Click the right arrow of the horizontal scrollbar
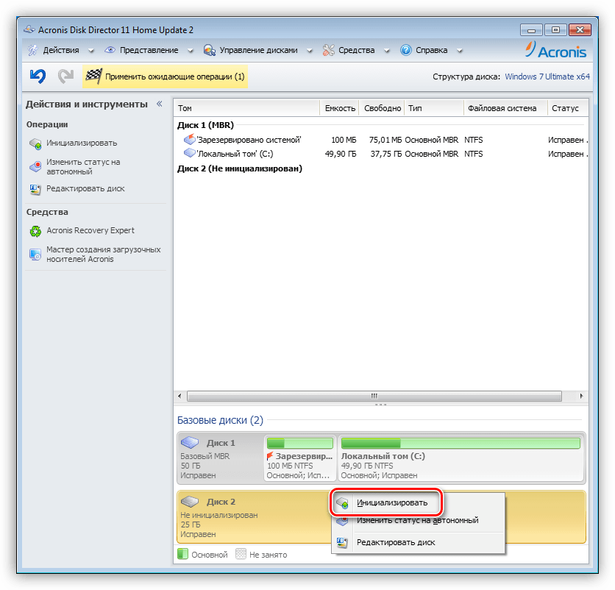This screenshot has width=615, height=590. pos(581,396)
